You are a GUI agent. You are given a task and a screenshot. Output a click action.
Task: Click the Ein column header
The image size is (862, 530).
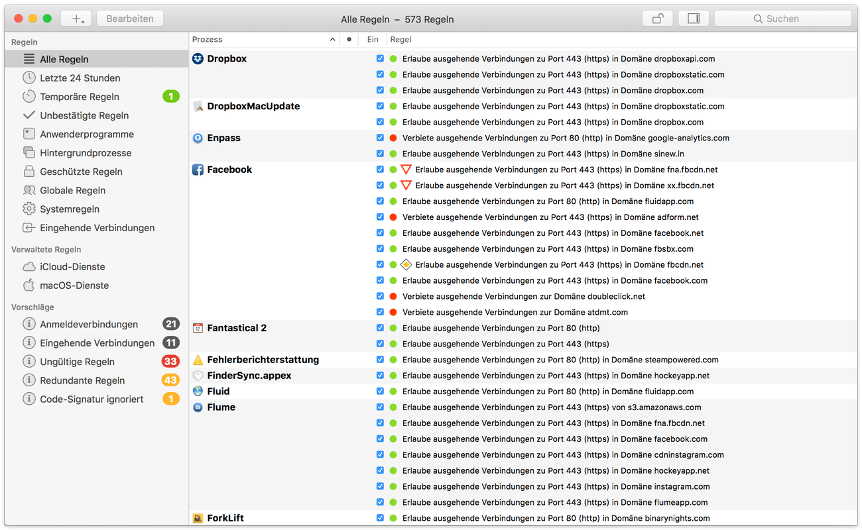tap(373, 40)
